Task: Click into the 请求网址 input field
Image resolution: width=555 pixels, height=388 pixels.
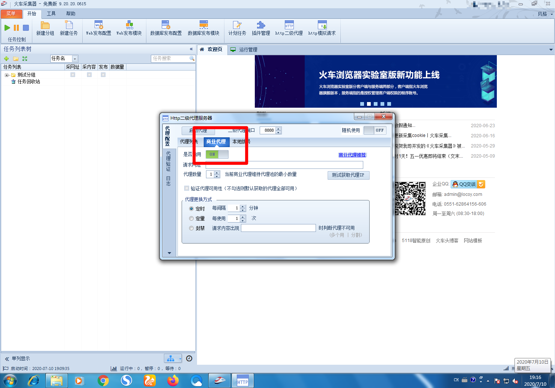Action: [284, 165]
